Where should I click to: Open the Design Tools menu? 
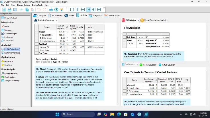point(37,5)
